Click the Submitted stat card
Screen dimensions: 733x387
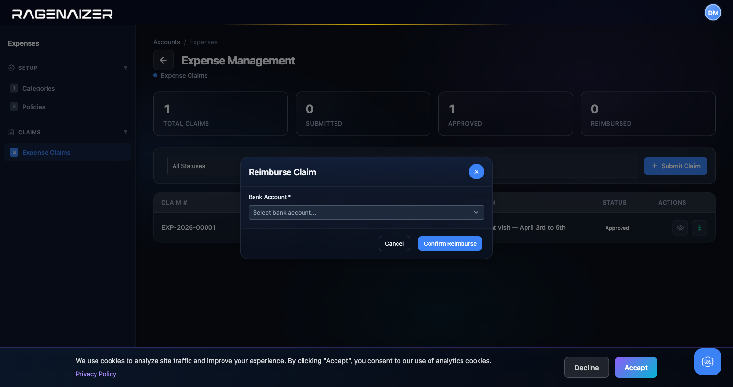point(363,113)
